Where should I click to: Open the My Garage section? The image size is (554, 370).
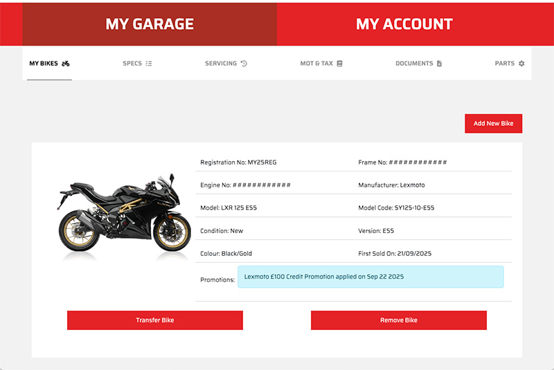pos(150,24)
